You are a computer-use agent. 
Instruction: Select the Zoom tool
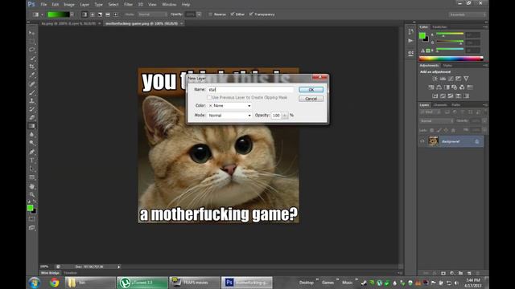point(31,194)
